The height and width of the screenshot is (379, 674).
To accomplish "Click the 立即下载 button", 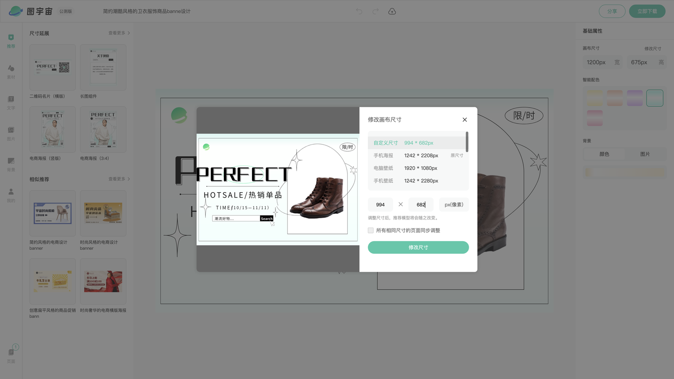I will coord(647,11).
